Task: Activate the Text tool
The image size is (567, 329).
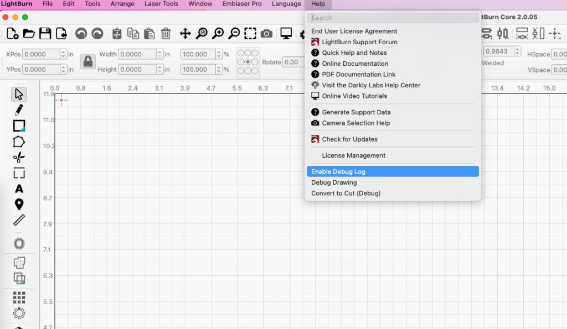Action: click(19, 189)
